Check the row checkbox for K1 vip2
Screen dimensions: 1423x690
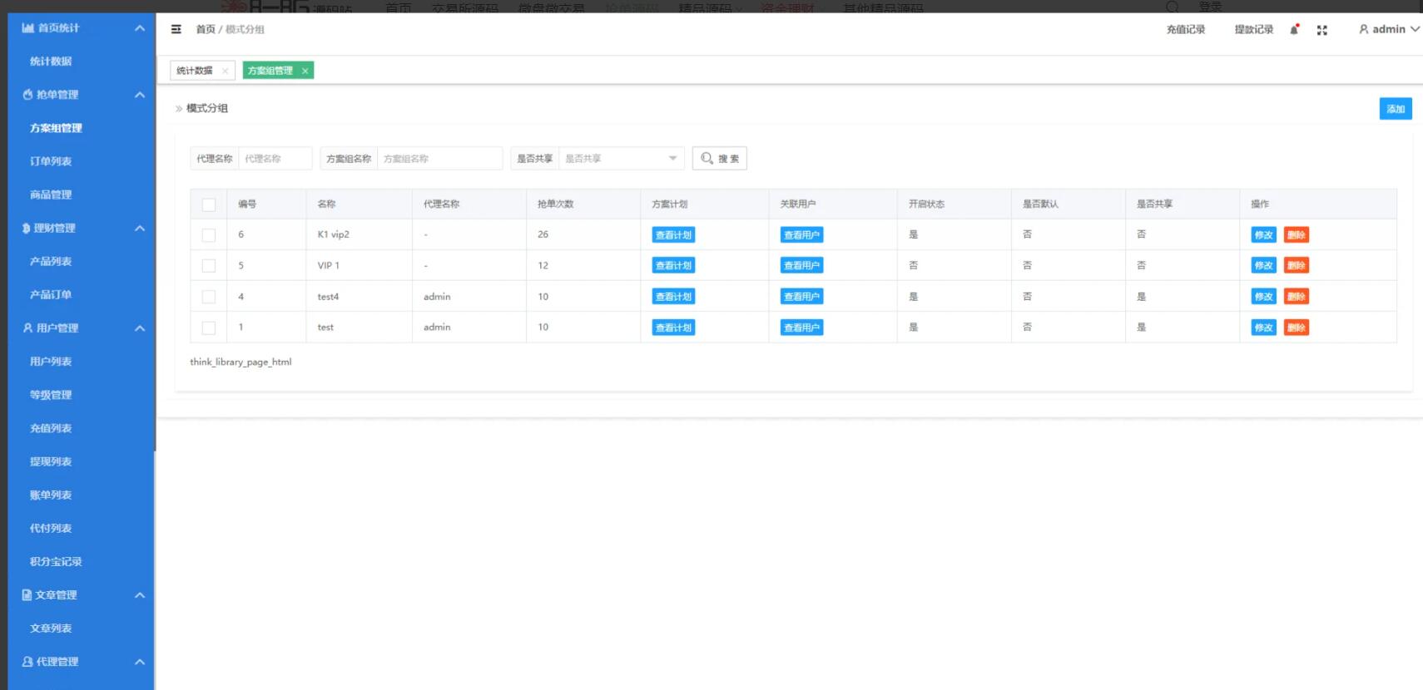pyautogui.click(x=209, y=235)
